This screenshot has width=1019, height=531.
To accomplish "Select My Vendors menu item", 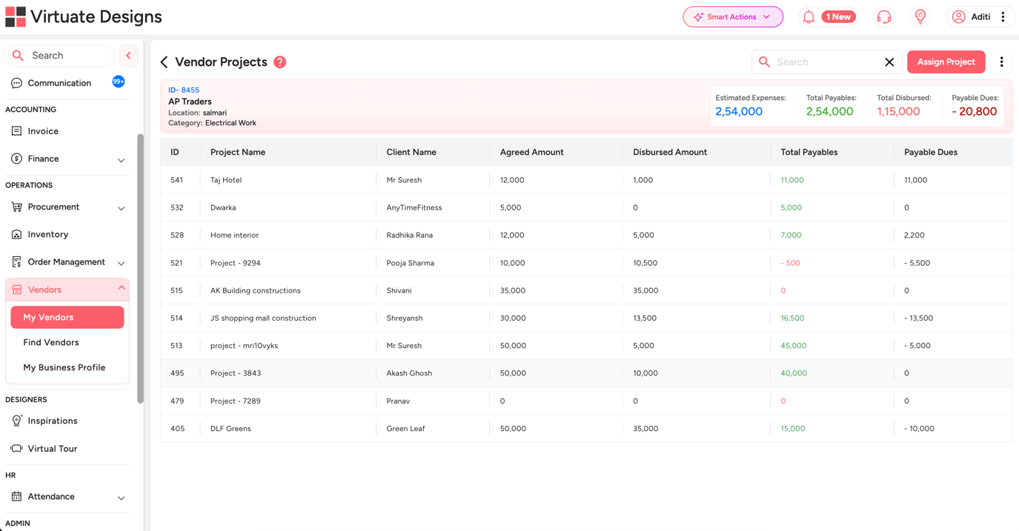I will [x=67, y=317].
